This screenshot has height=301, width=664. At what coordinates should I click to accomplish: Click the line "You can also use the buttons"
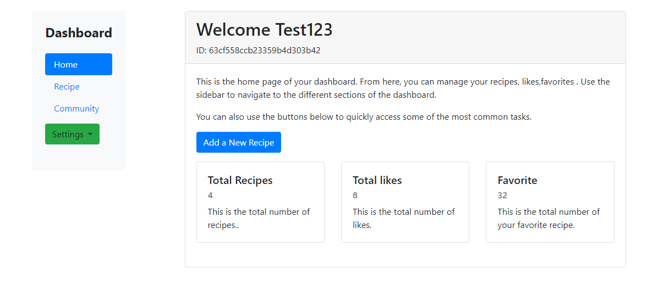[364, 117]
